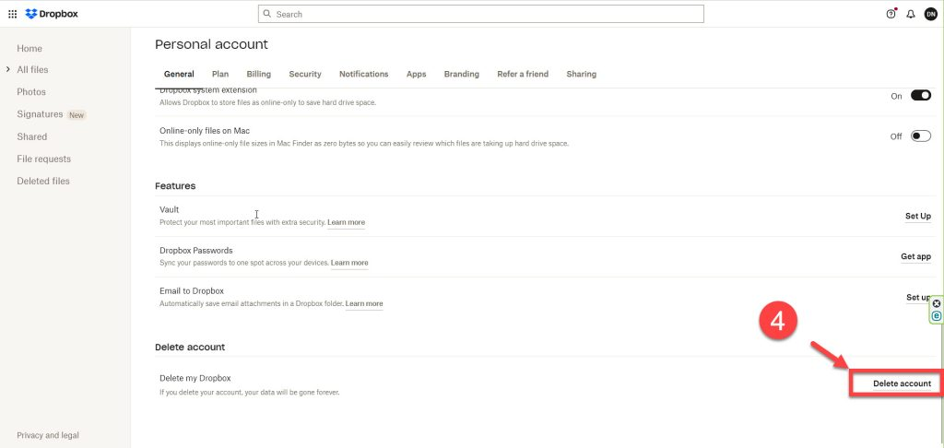This screenshot has height=448, width=944.
Task: Click the Email to Dropbox label
Action: [192, 291]
